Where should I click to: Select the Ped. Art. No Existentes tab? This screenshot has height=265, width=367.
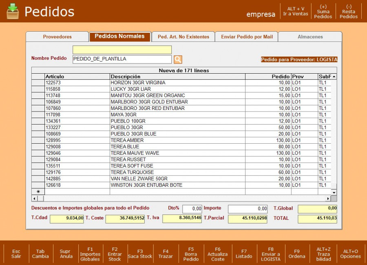(183, 37)
